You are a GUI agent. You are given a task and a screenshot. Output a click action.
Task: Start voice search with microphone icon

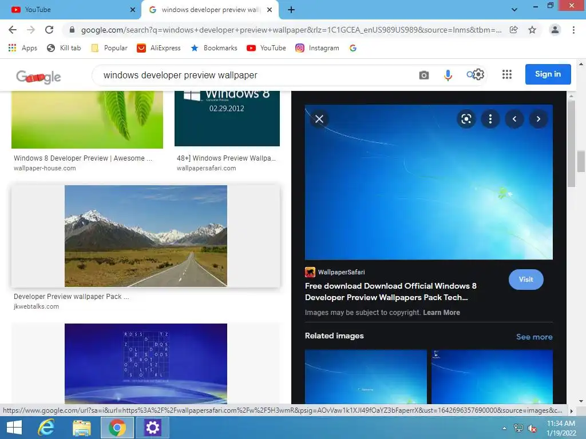pos(448,75)
